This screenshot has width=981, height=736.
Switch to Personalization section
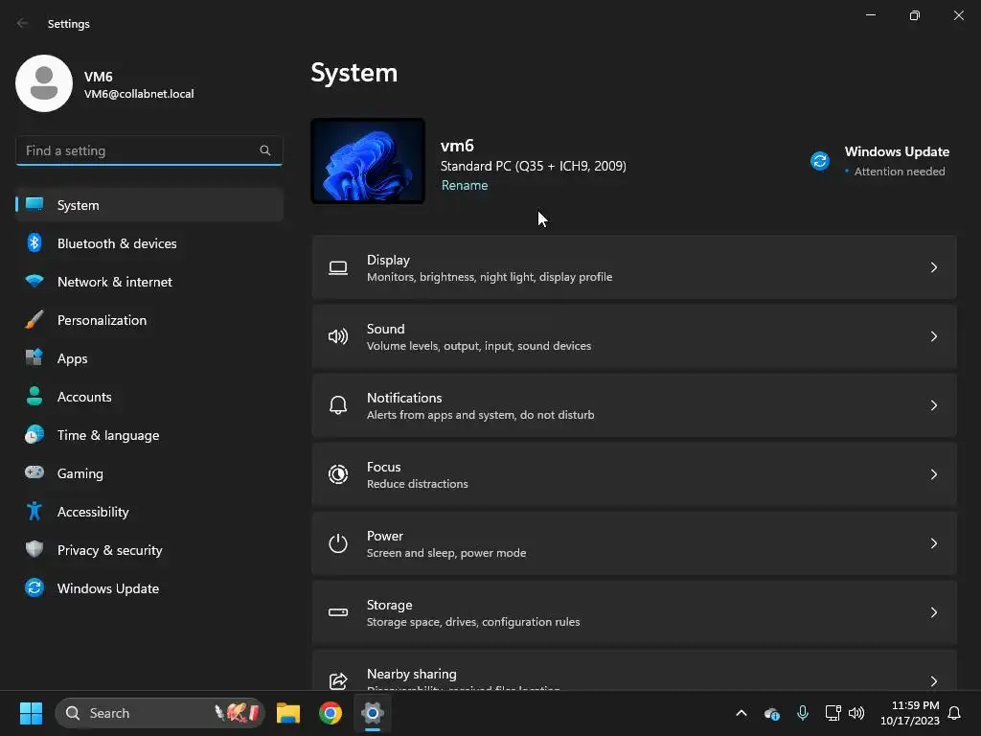coord(149,319)
